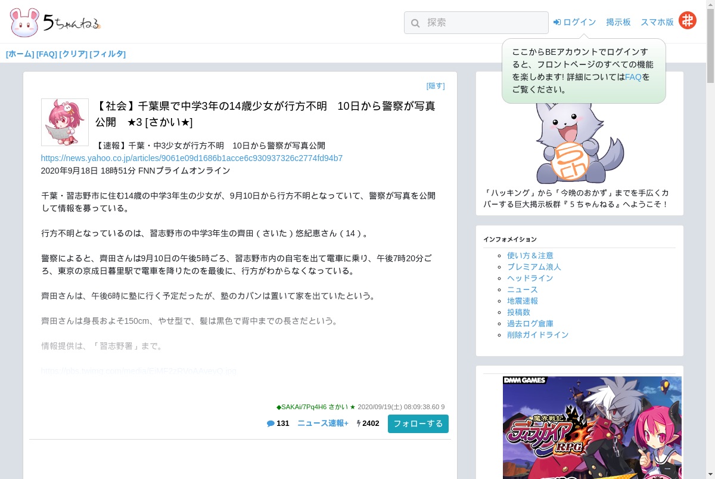Click the search magnifier icon
The width and height of the screenshot is (715, 479).
pos(415,23)
